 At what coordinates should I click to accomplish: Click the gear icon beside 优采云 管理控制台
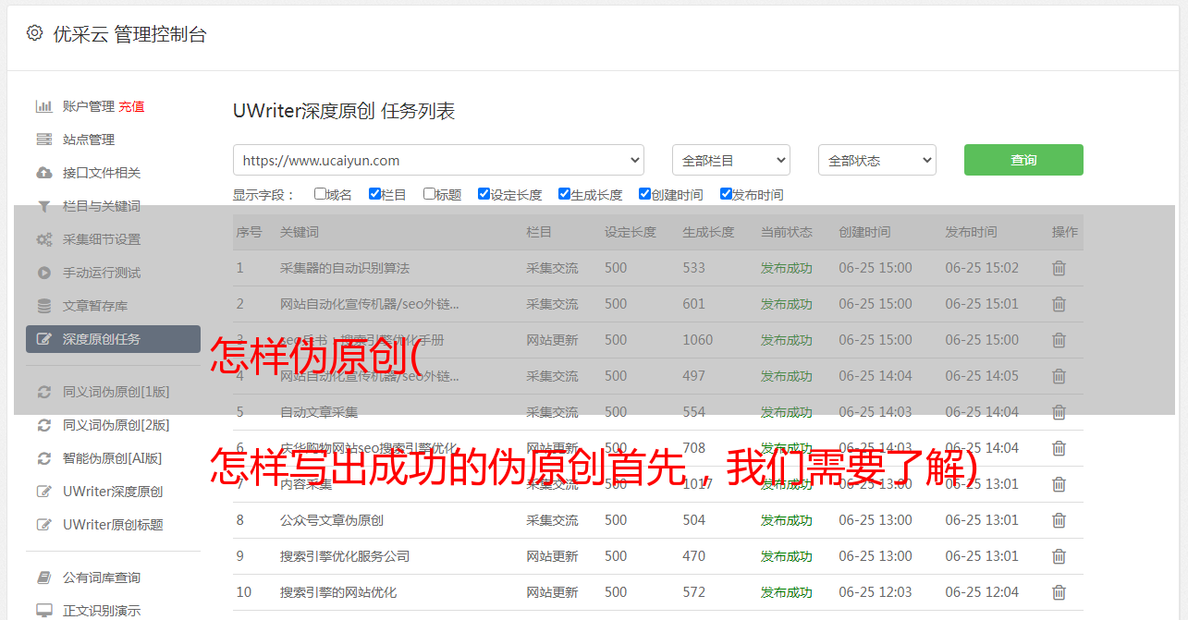pos(34,33)
